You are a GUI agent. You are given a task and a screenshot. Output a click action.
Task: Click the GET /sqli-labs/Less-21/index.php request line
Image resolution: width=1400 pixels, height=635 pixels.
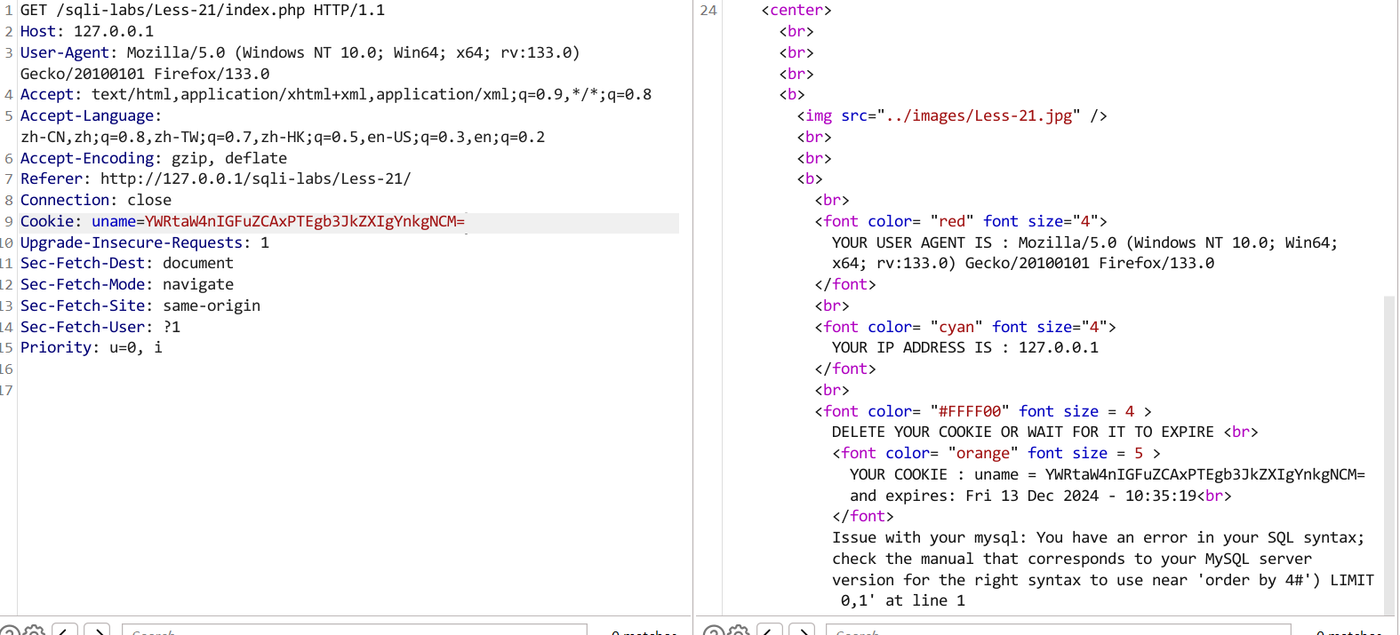pos(203,11)
